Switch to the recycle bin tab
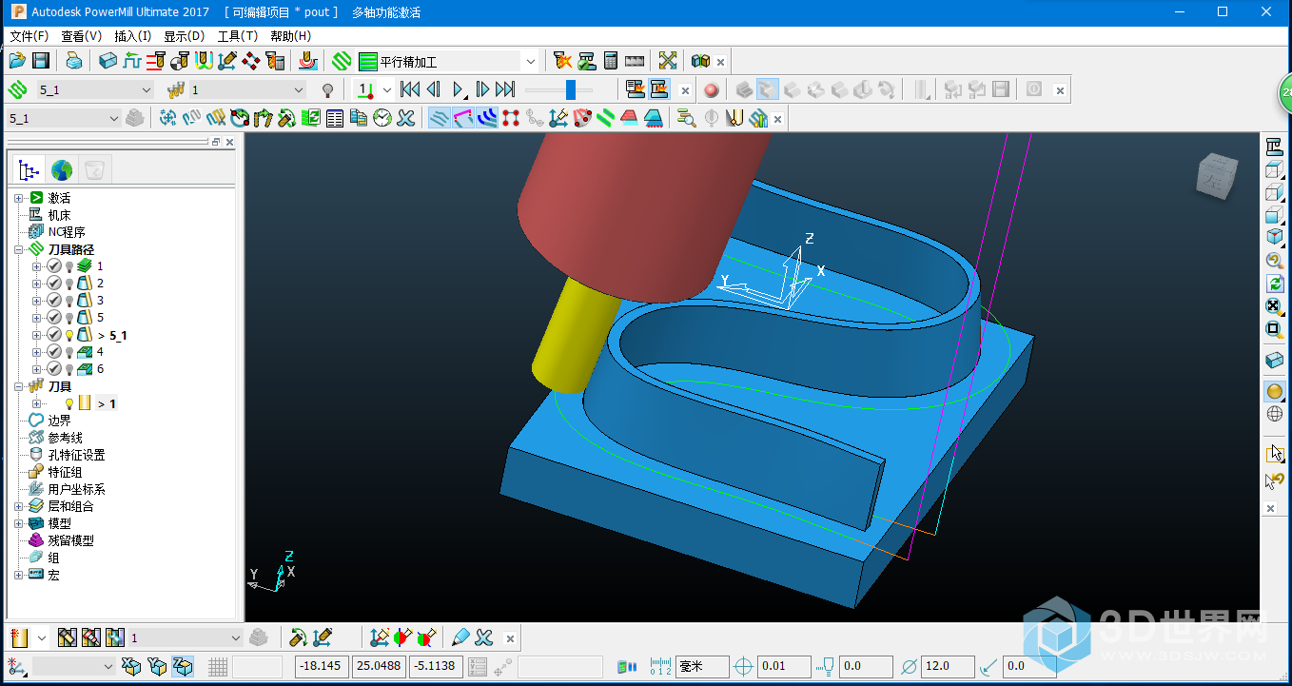 [95, 170]
